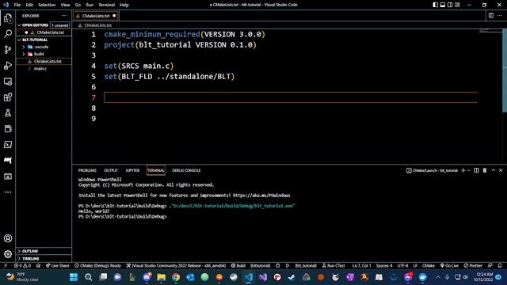Open the Terminal menu

click(107, 5)
